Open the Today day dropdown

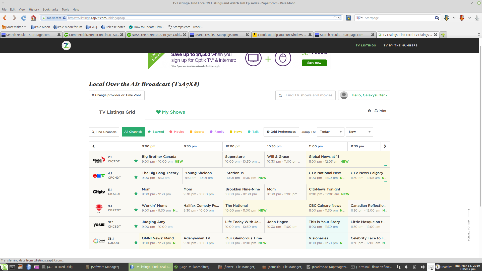click(x=330, y=132)
